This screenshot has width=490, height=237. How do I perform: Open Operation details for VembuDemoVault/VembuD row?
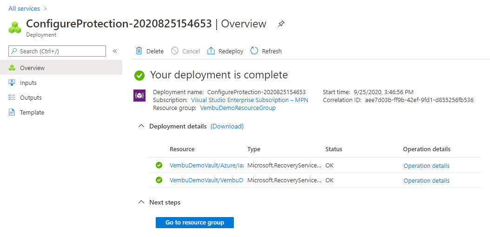tap(426, 181)
